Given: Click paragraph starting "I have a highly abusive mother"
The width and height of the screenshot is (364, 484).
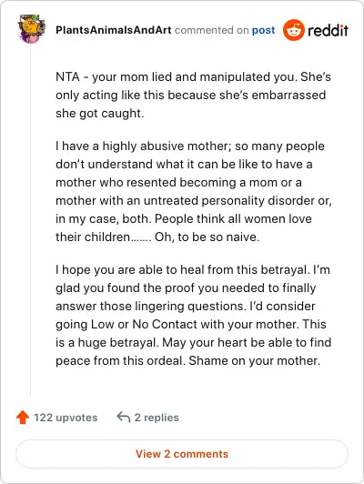Looking at the screenshot, I should click(x=194, y=191).
